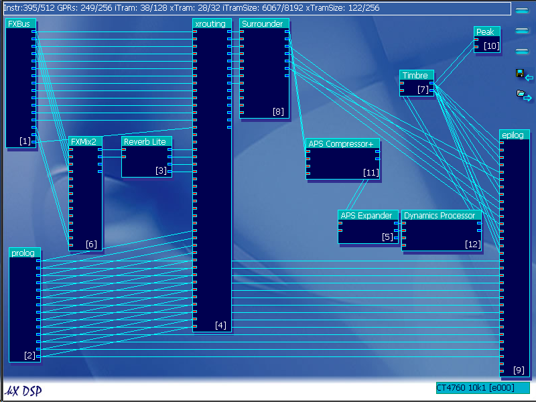Select the APS Compressor+ plugin header
536x402 pixels.
coord(342,143)
